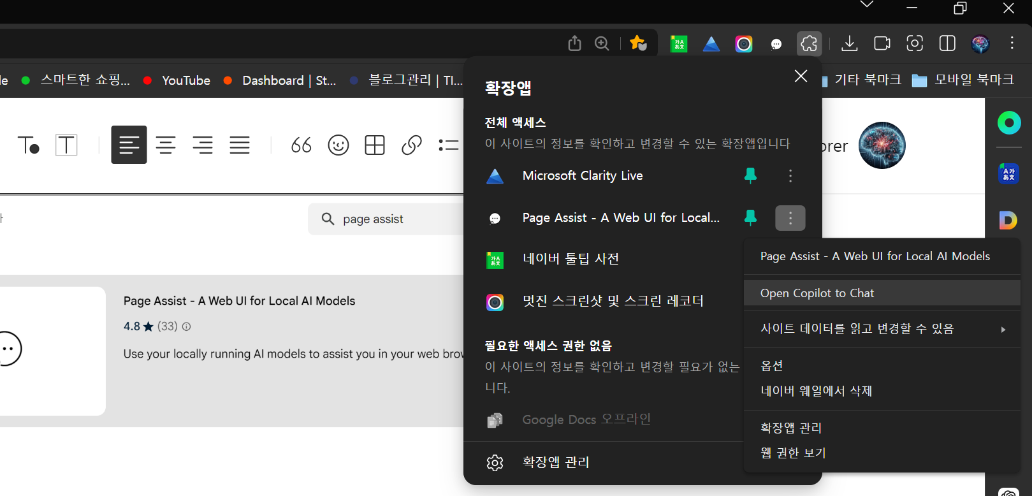
Task: Open the green circle sidebar icon
Action: (1009, 122)
